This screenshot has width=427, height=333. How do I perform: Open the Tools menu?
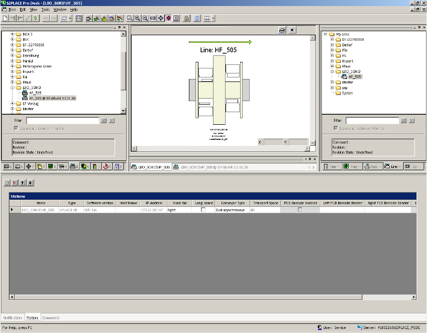(x=45, y=10)
